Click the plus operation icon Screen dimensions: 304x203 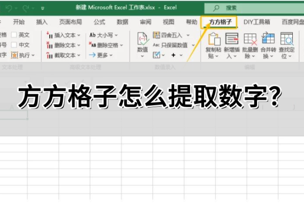(x=173, y=55)
